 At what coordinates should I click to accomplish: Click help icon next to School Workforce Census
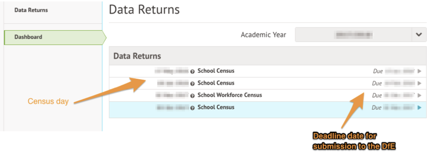coord(192,96)
